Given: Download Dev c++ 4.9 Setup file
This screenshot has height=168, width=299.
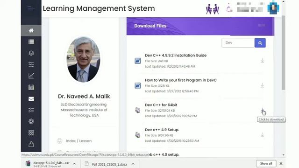Looking at the screenshot, I should tap(262, 135).
